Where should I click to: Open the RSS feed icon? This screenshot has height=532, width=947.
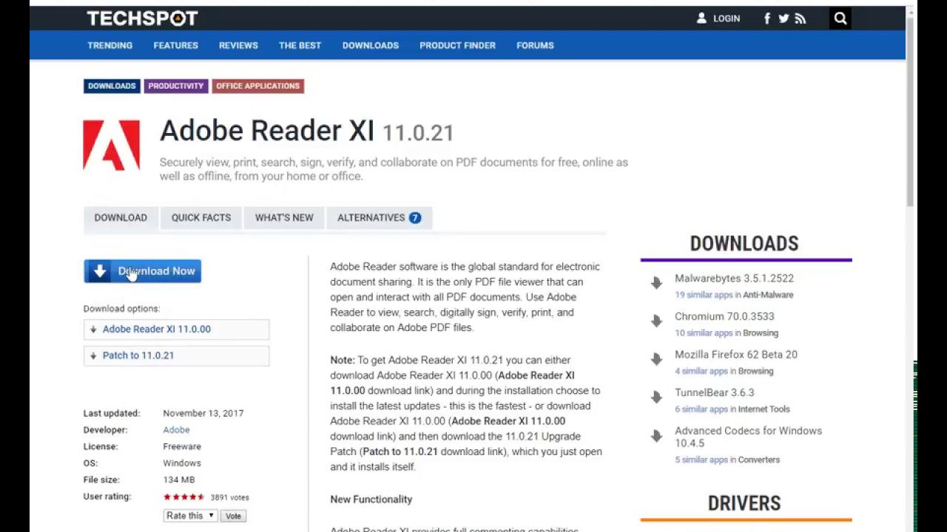pos(801,18)
